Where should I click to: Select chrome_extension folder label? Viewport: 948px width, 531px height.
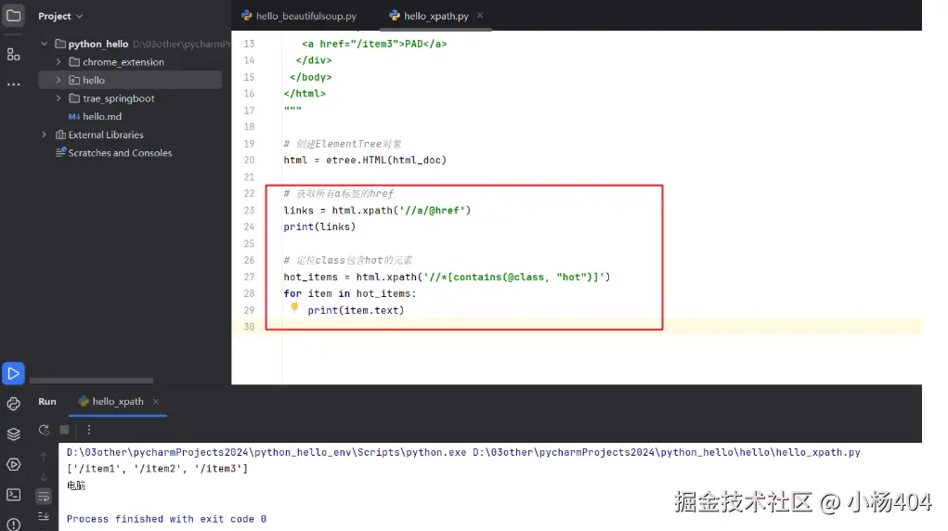click(x=123, y=61)
